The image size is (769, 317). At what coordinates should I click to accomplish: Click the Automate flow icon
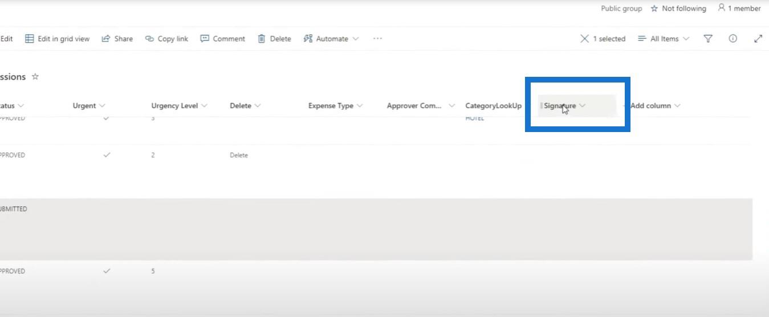click(x=308, y=39)
